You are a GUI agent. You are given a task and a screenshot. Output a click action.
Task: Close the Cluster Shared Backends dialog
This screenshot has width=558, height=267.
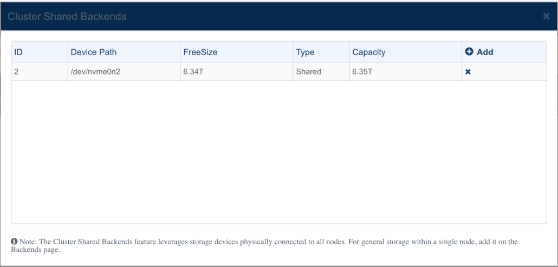(546, 16)
